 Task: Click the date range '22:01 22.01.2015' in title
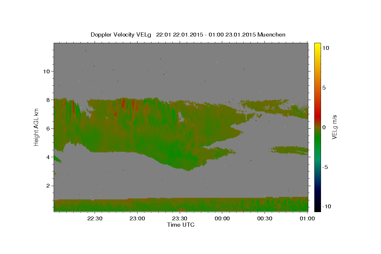click(179, 35)
